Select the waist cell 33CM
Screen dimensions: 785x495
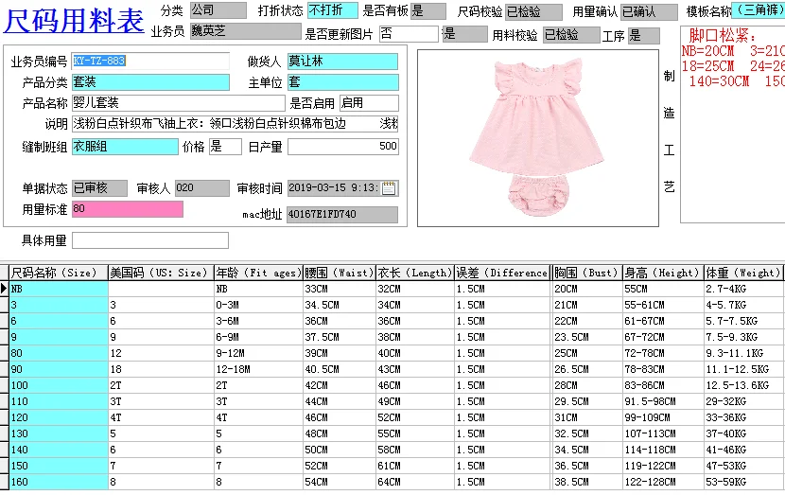pos(339,289)
